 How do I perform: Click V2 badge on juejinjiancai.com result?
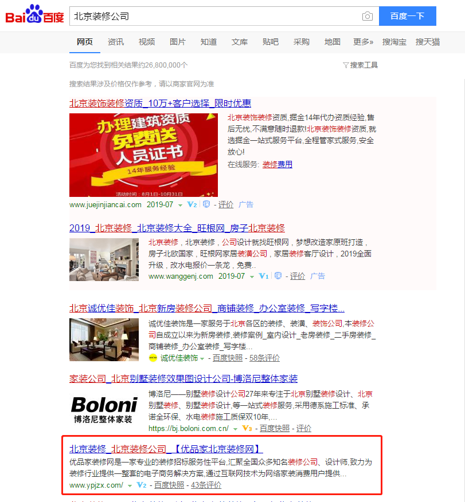[192, 204]
